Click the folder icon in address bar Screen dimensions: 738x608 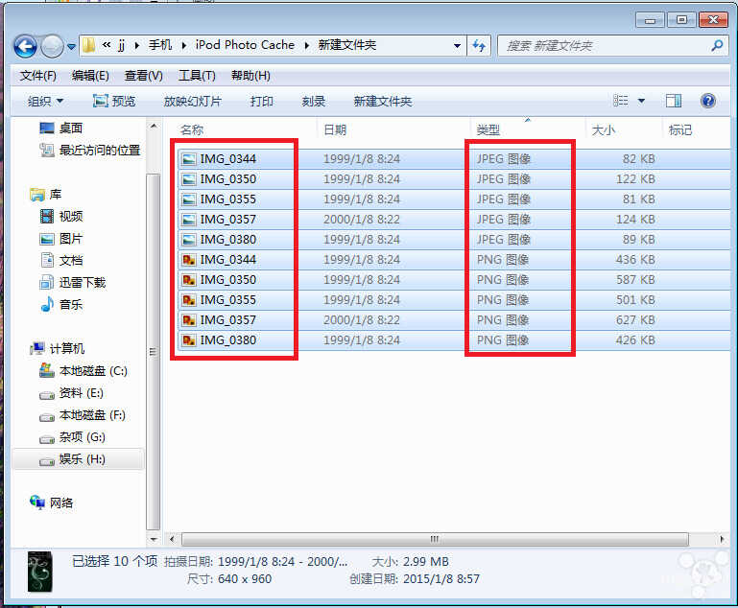point(88,45)
